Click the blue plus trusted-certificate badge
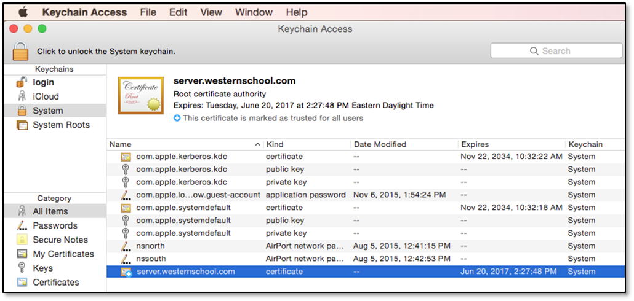The image size is (634, 301). coord(177,118)
